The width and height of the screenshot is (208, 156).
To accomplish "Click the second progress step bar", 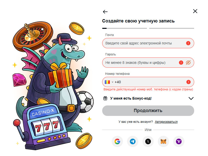I will click(171, 28).
